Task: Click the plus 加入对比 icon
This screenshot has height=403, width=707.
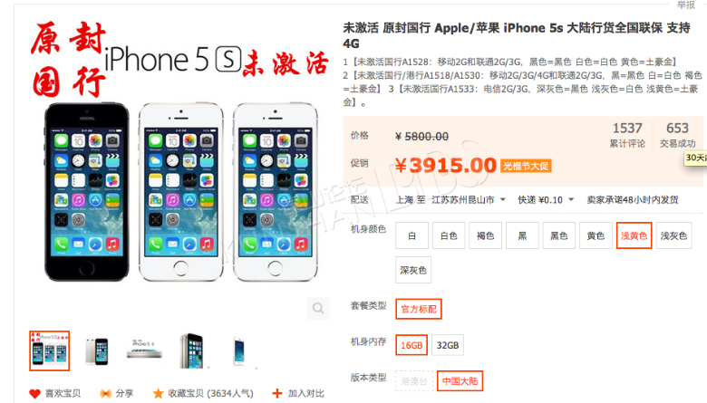Action: coord(277,394)
